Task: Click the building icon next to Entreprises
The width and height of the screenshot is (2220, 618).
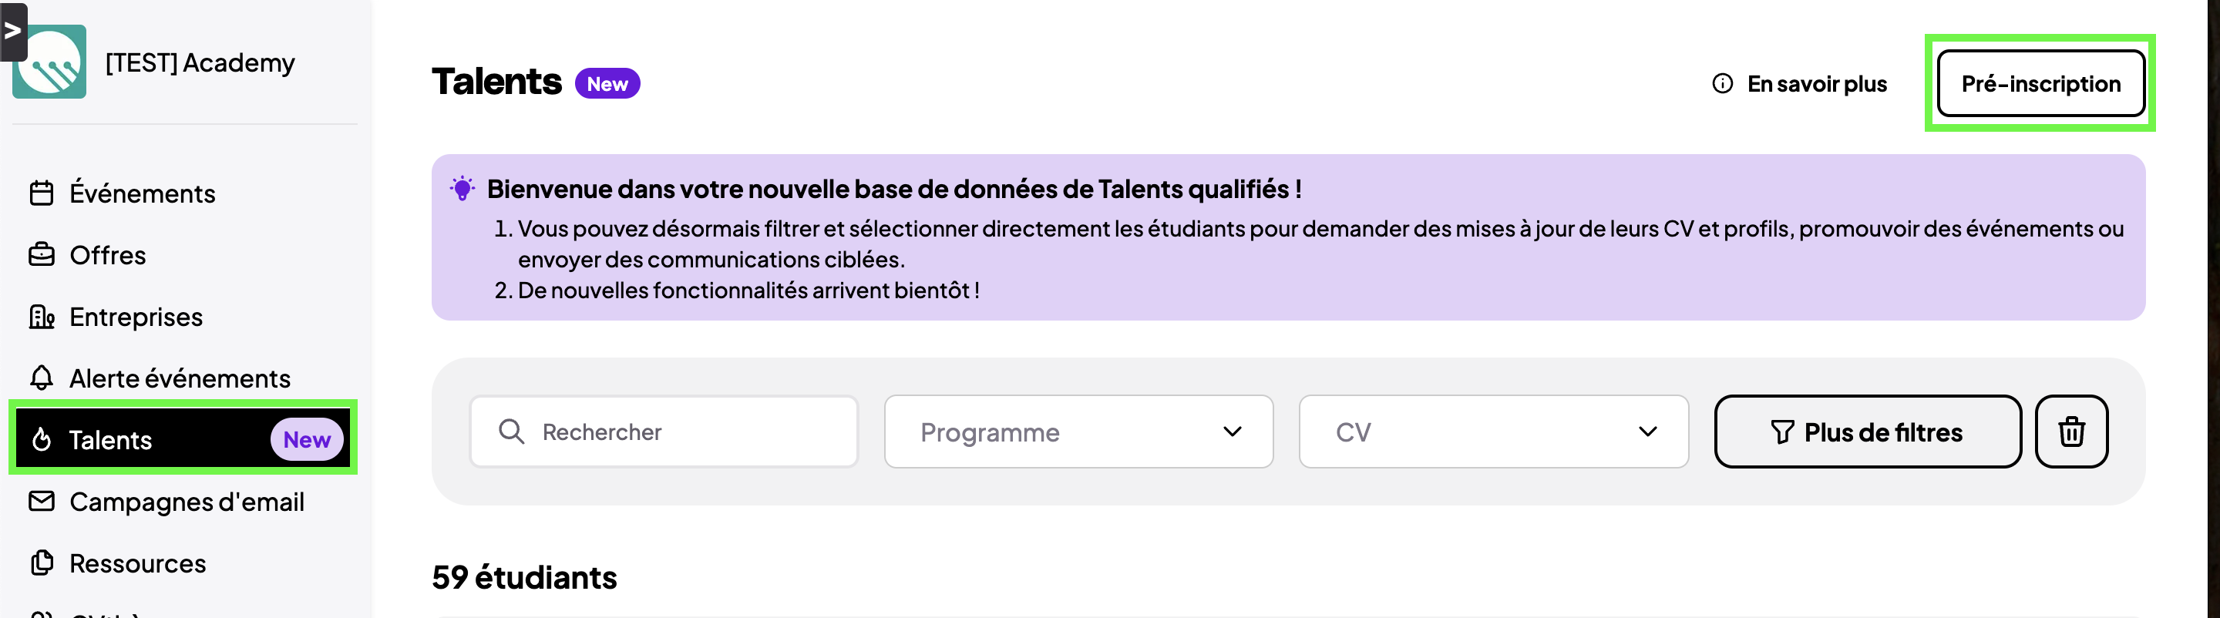Action: click(42, 317)
